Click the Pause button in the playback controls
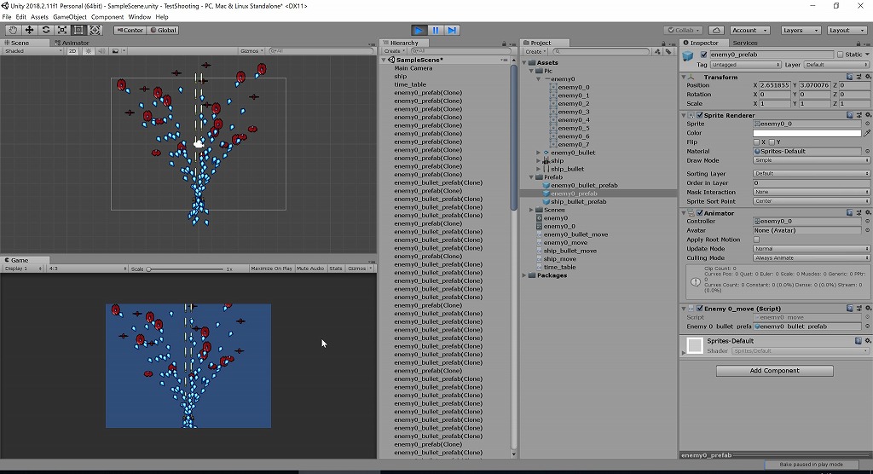The width and height of the screenshot is (873, 474). tap(436, 30)
